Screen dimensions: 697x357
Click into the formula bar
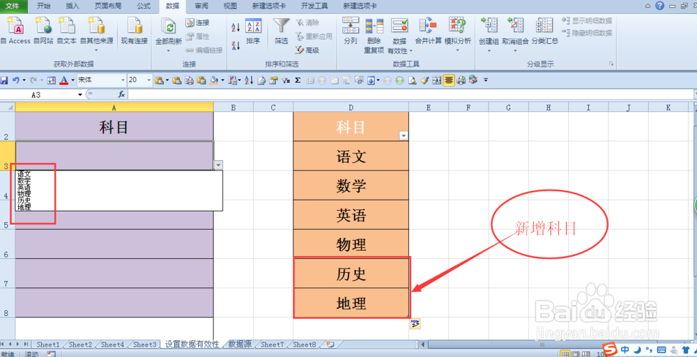411,95
